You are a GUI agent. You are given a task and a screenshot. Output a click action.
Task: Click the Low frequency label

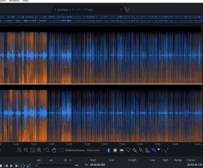point(152,160)
